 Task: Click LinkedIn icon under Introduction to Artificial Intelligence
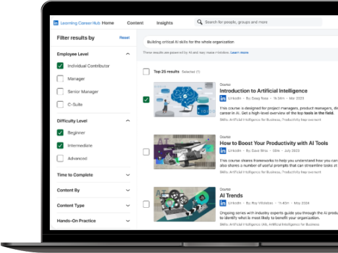pos(222,98)
